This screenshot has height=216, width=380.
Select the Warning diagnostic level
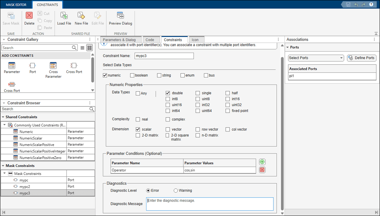tap(176, 190)
